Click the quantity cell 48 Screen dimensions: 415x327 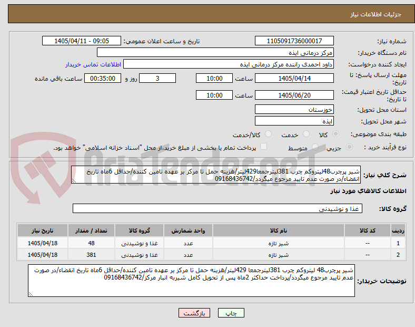pyautogui.click(x=91, y=243)
